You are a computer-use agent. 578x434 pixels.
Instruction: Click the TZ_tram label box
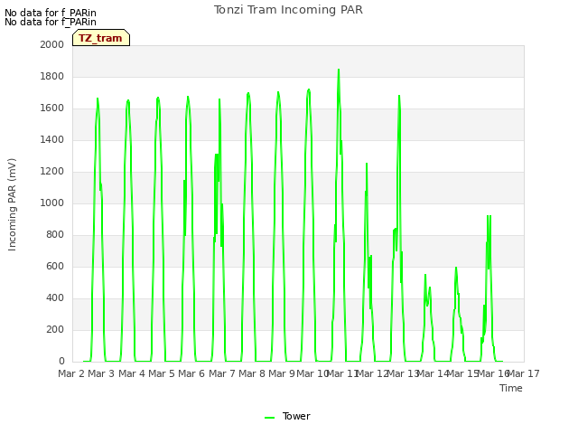[101, 38]
